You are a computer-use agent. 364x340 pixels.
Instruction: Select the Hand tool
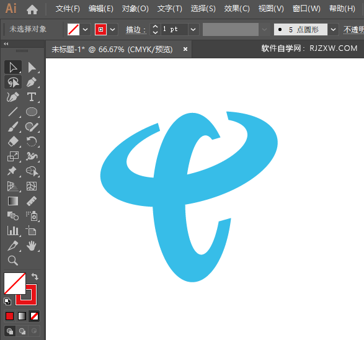[x=32, y=246]
